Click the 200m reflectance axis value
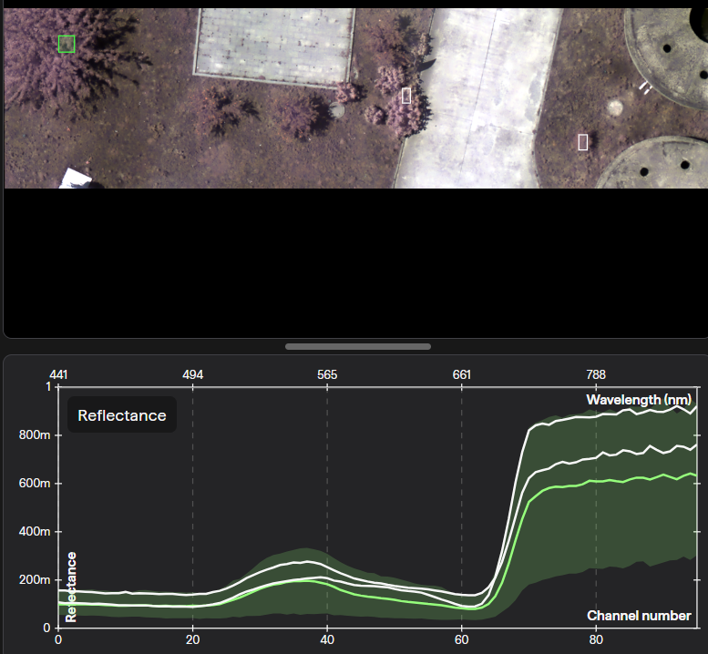The image size is (708, 654). [35, 579]
